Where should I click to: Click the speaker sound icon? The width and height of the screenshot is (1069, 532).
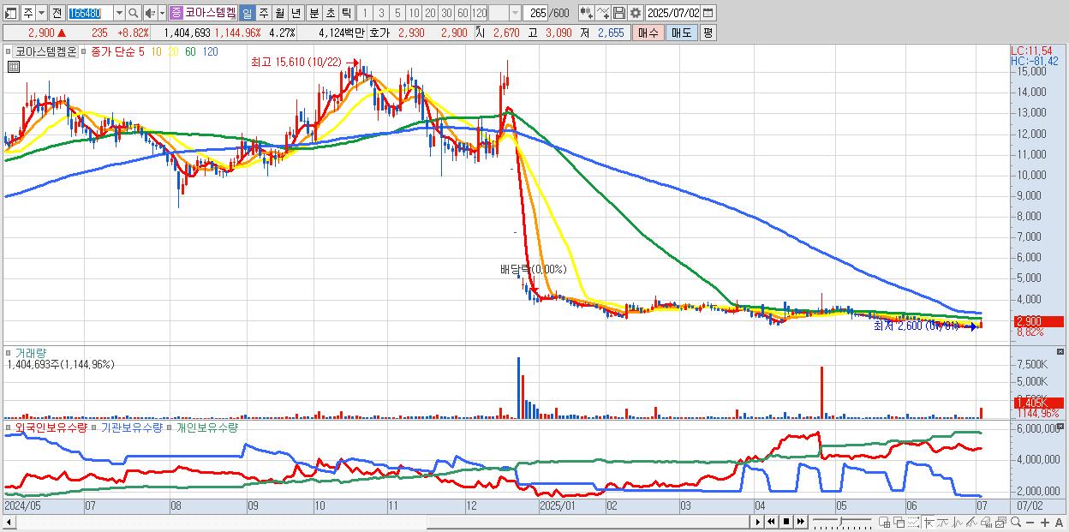point(149,14)
